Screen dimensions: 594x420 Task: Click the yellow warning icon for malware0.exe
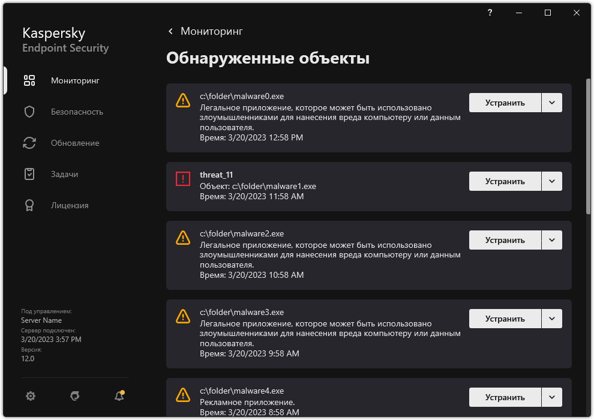pyautogui.click(x=183, y=101)
